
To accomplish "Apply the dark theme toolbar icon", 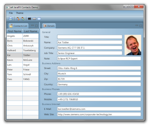I will click(29, 19).
